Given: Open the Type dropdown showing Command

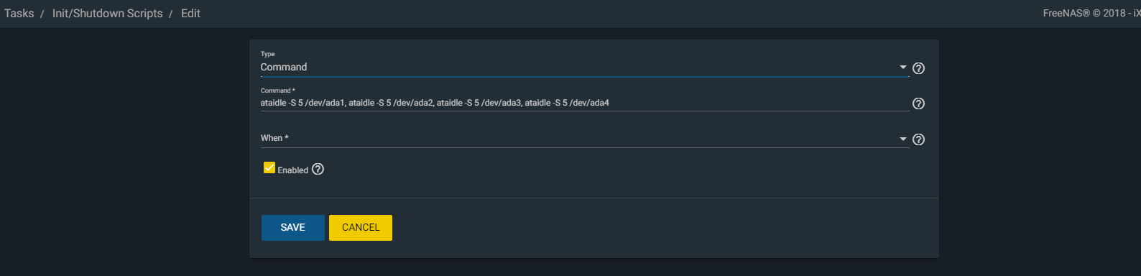Looking at the screenshot, I should point(584,67).
